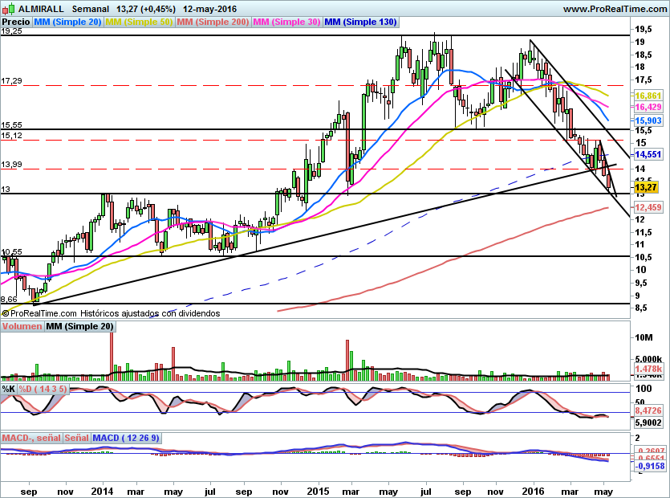This screenshot has width=670, height=498.
Task: Click the 13,99 dashed level label
Action: tap(11, 165)
